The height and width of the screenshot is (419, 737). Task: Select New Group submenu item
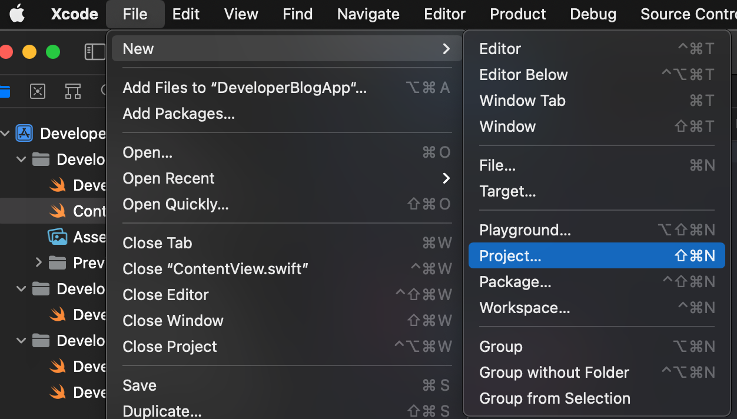pos(597,347)
